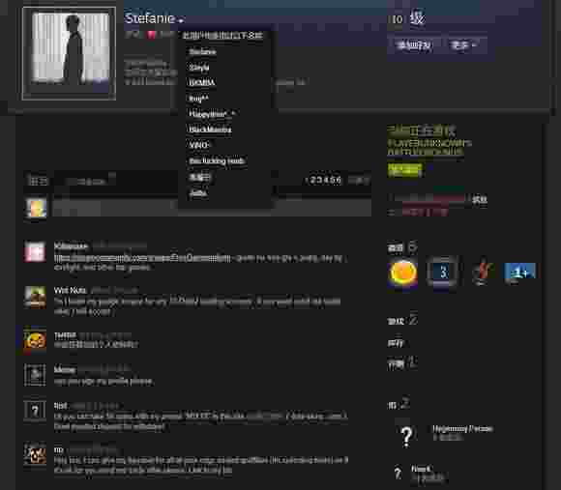Screen dimensions: 561x490
Task: Open the orange sun badge
Action: (403, 273)
